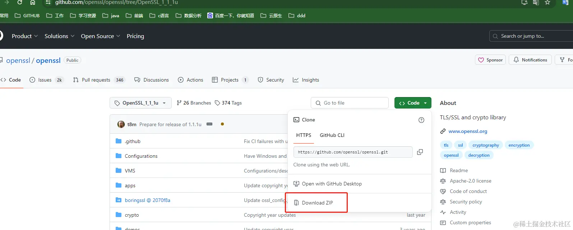The height and width of the screenshot is (230, 573).
Task: Open the openssl repository name link
Action: 48,60
